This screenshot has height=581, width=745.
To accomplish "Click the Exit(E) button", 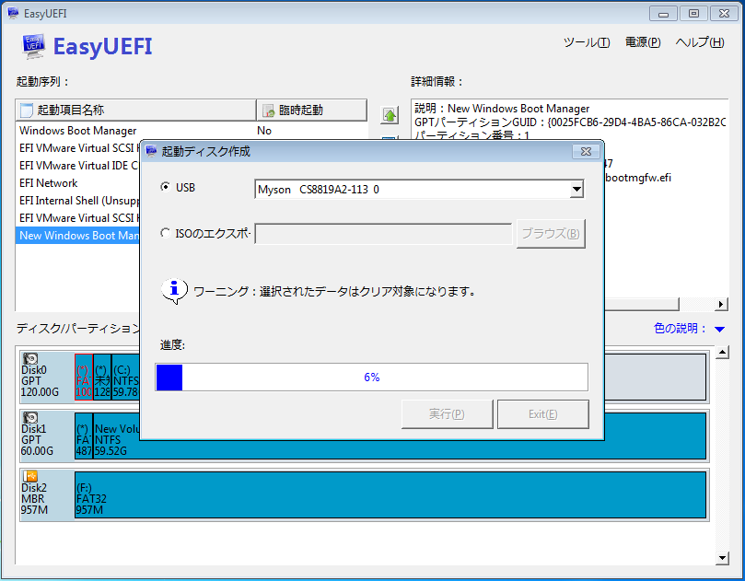I will point(543,414).
